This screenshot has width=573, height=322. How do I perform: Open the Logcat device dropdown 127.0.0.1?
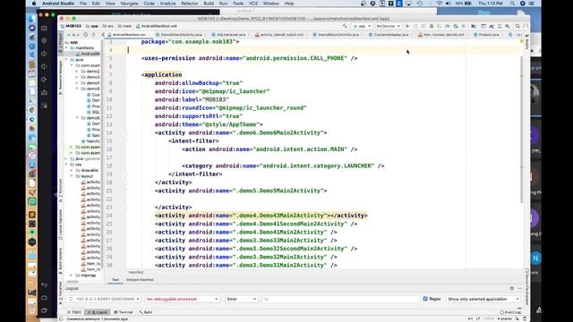104,299
